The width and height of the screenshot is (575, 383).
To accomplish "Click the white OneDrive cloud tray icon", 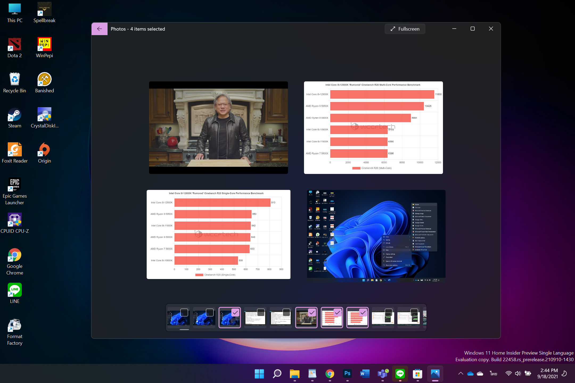I will click(x=480, y=373).
